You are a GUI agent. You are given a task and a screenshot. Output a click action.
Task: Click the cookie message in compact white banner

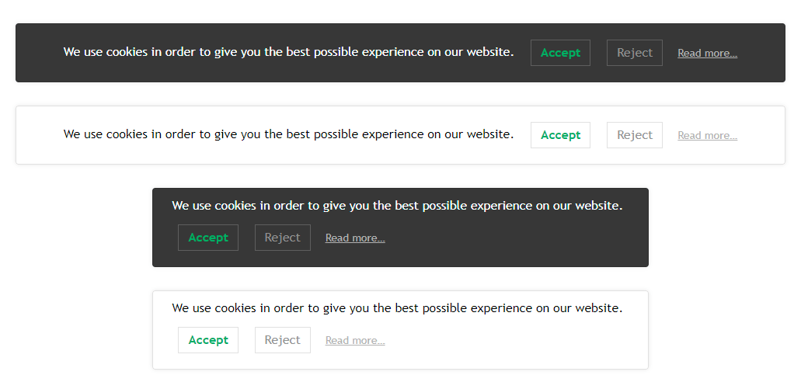tap(397, 308)
